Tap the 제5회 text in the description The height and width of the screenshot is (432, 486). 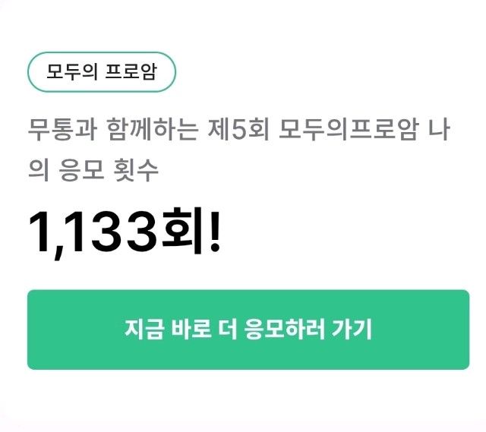tap(238, 129)
